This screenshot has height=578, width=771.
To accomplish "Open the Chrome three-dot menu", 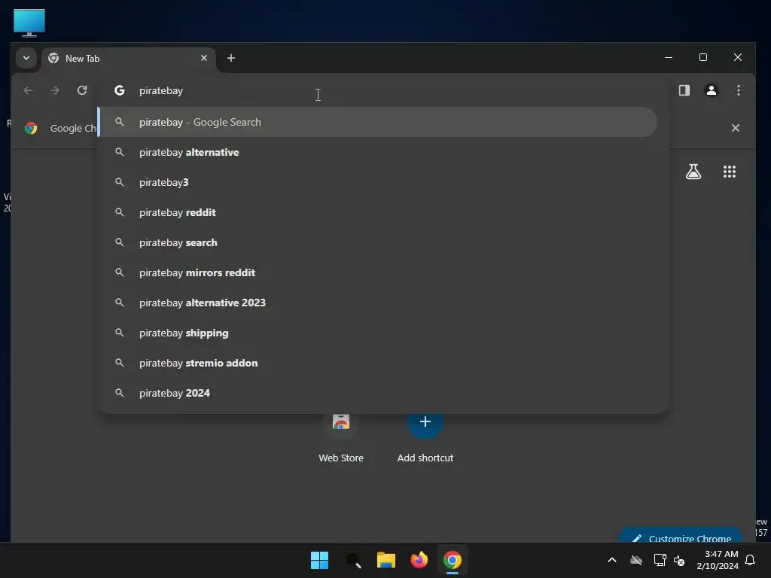I will [x=738, y=90].
